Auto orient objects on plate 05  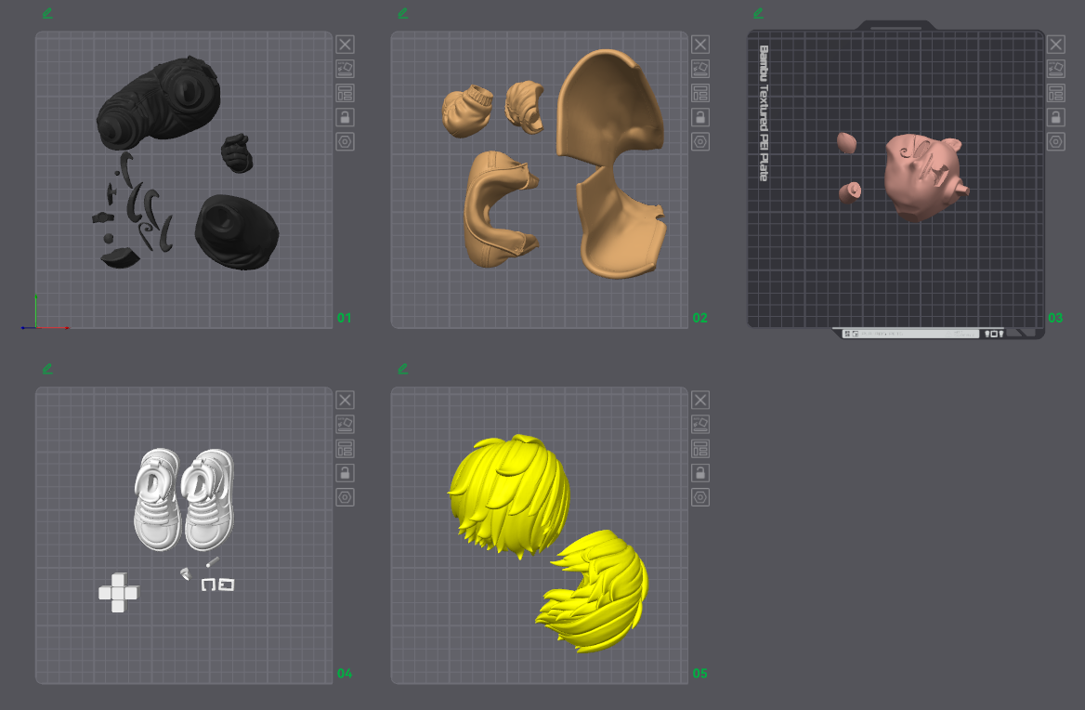coord(700,424)
